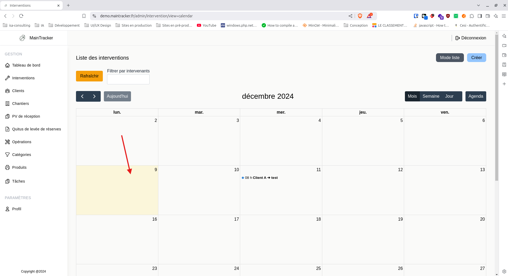Image resolution: width=508 pixels, height=276 pixels.
Task: Select the Catégories filter icon
Action: [x=7, y=155]
